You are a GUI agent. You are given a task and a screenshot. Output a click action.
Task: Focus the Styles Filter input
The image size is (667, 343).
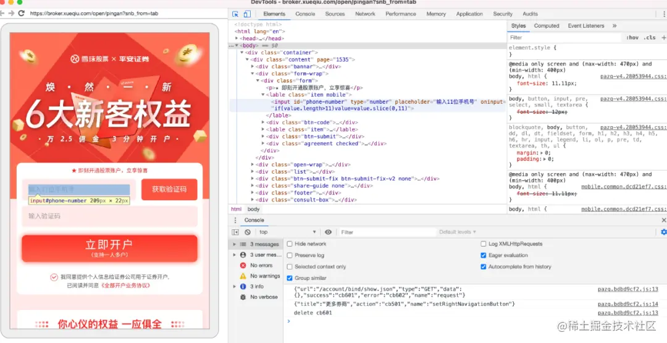tap(564, 38)
